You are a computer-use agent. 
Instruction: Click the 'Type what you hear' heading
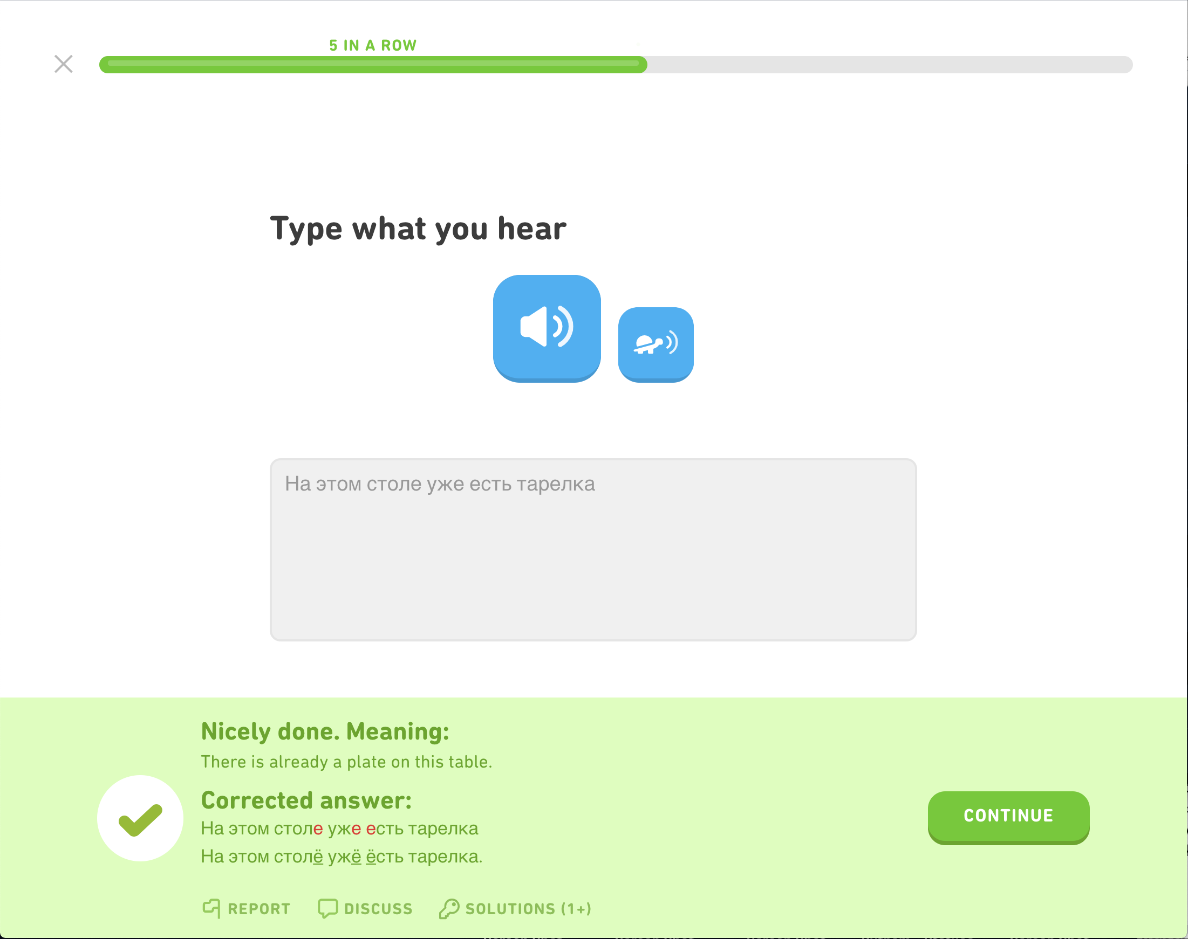[418, 227]
